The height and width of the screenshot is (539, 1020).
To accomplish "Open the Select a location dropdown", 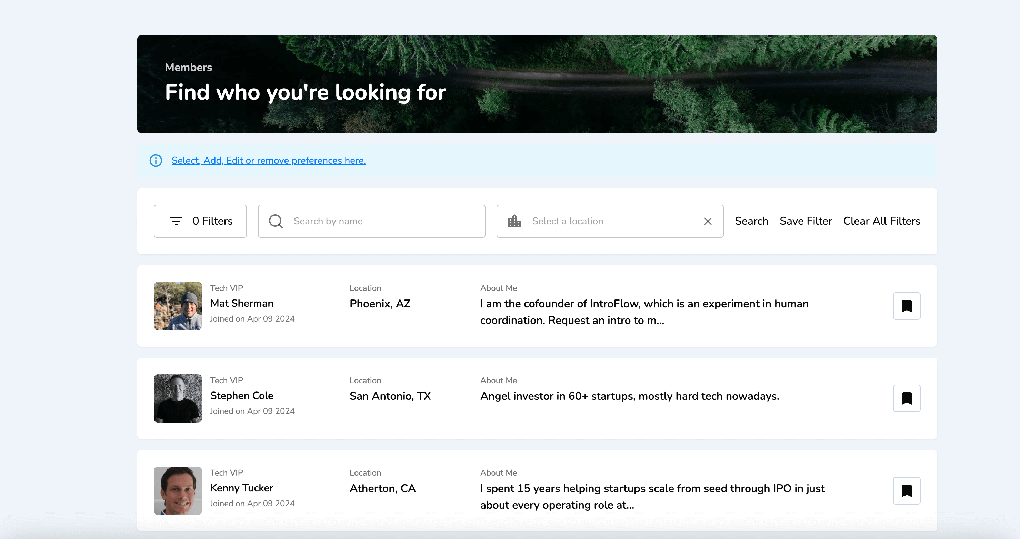I will point(610,221).
